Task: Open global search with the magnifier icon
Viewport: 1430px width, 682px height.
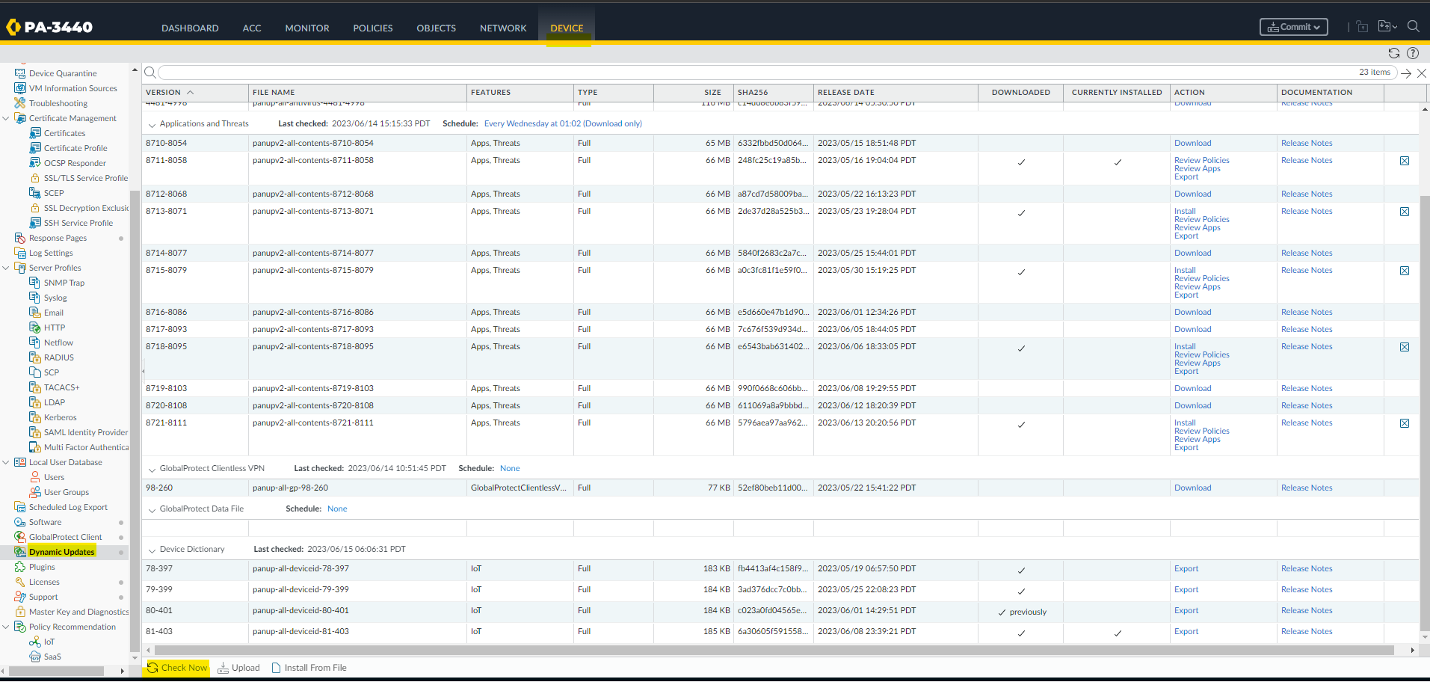Action: click(x=1414, y=26)
